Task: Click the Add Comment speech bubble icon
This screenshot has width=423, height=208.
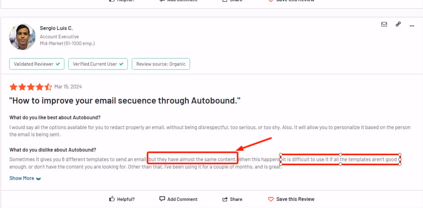Action: click(x=162, y=199)
